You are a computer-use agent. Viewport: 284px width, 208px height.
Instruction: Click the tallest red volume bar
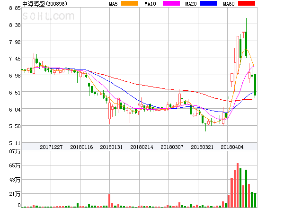238,185
